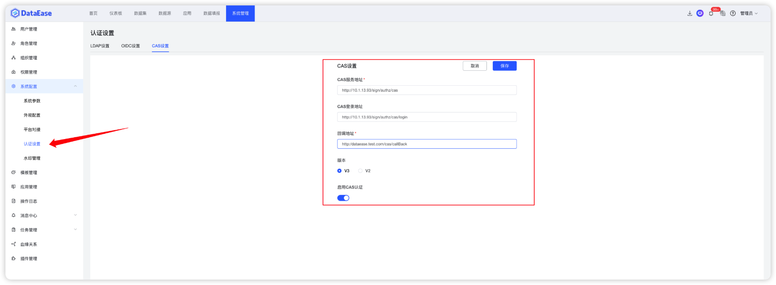This screenshot has height=285, width=776.
Task: Open 用户管理 label in sidebar
Action: (x=29, y=29)
